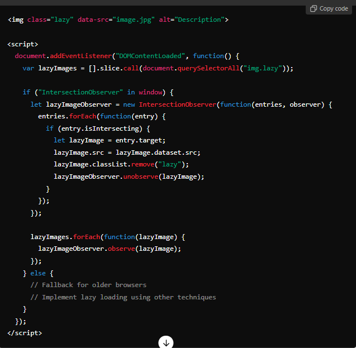The image size is (356, 348).
Task: Click the Fallback for older browsers comment
Action: (x=88, y=285)
